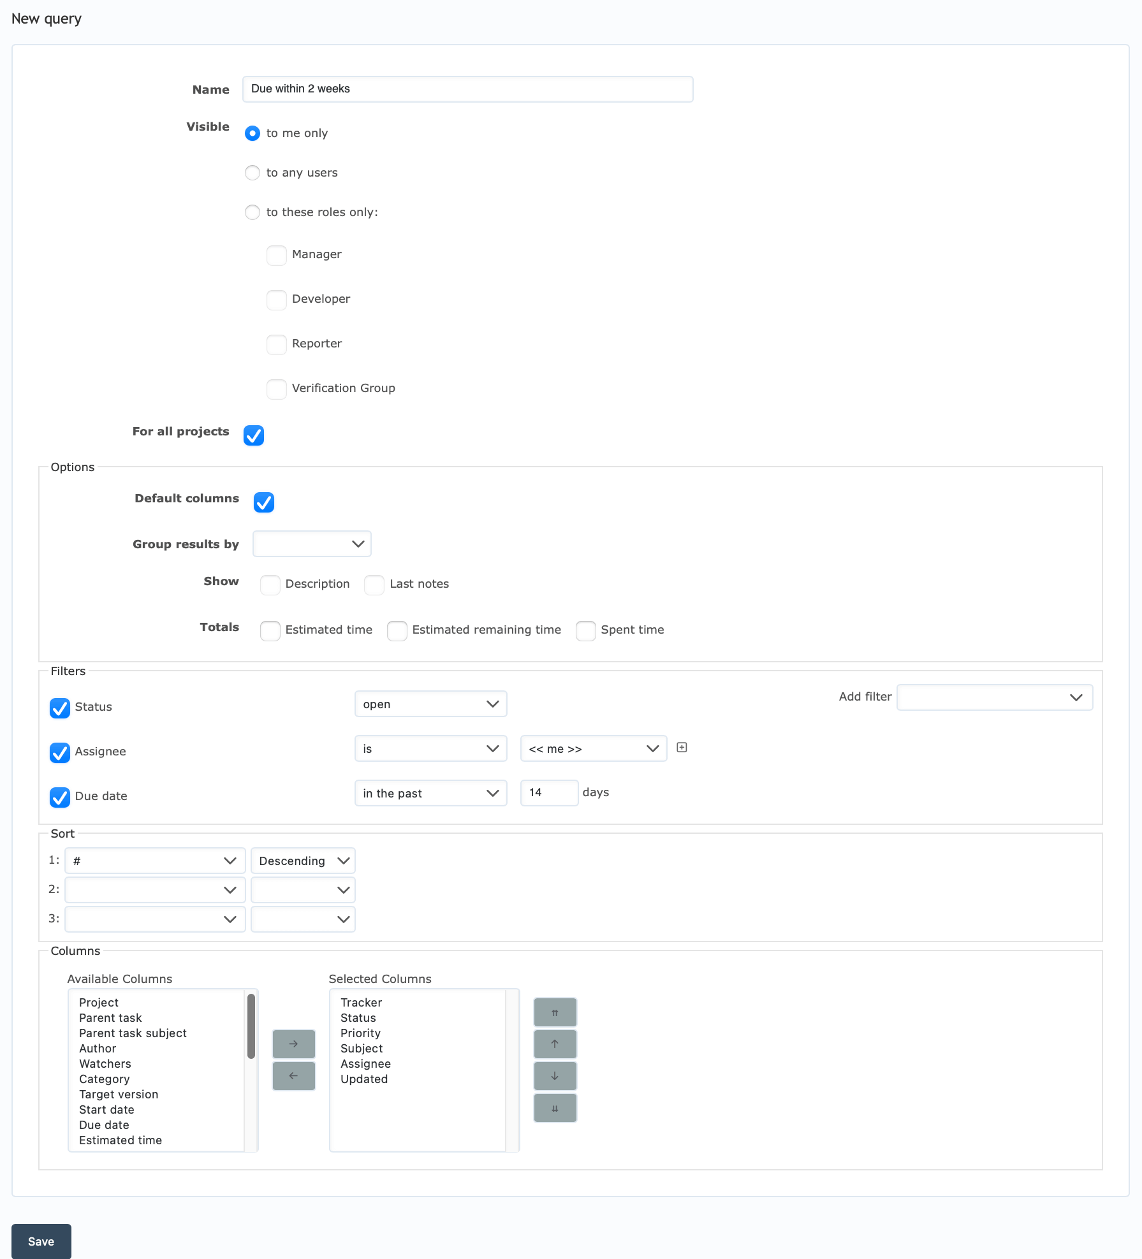Image resolution: width=1142 pixels, height=1259 pixels.
Task: Open the Group results by dropdown
Action: (312, 544)
